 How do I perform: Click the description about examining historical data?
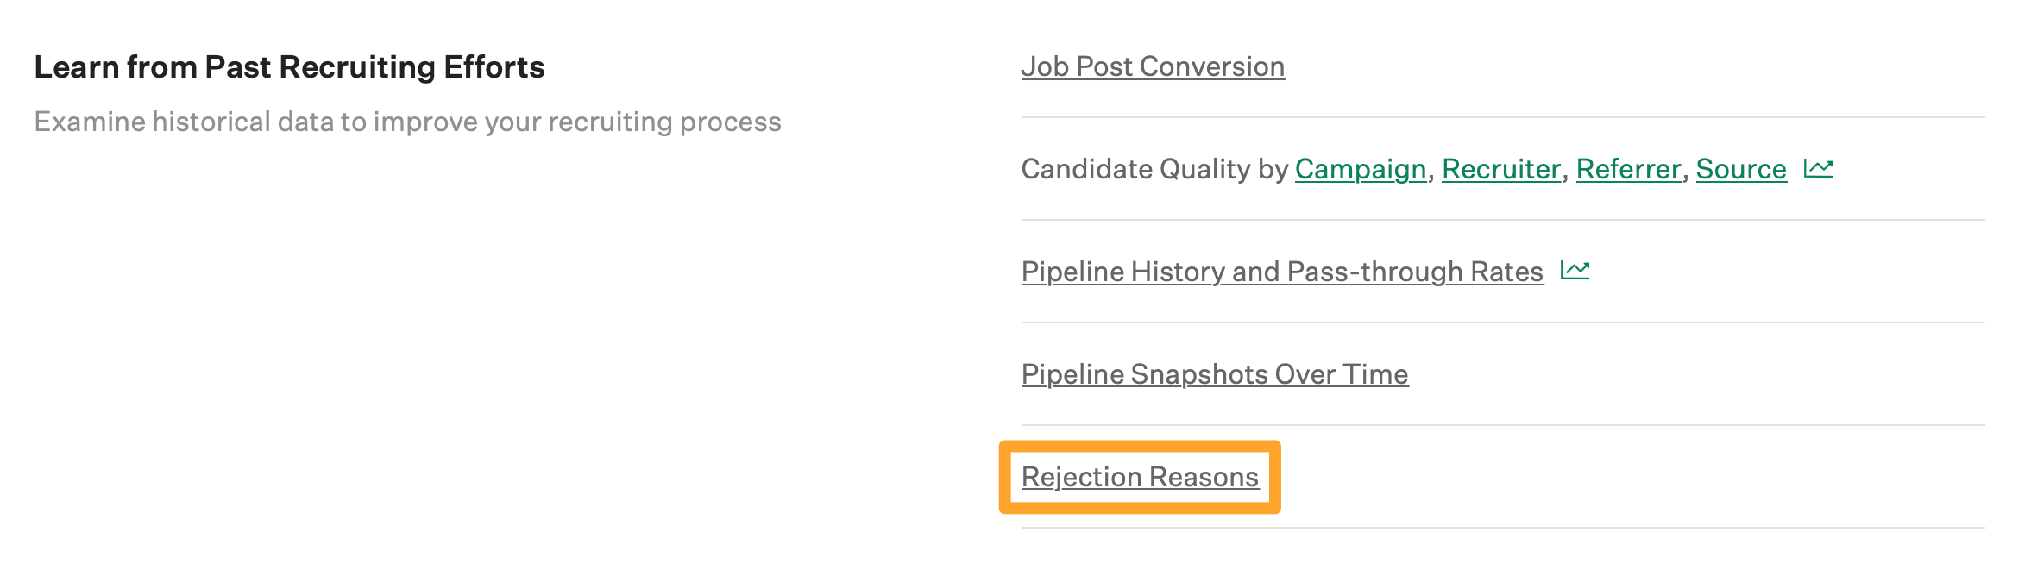[x=410, y=121]
